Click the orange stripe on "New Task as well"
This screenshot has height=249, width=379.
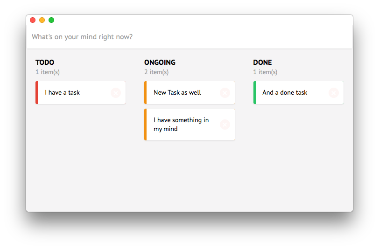(x=146, y=93)
